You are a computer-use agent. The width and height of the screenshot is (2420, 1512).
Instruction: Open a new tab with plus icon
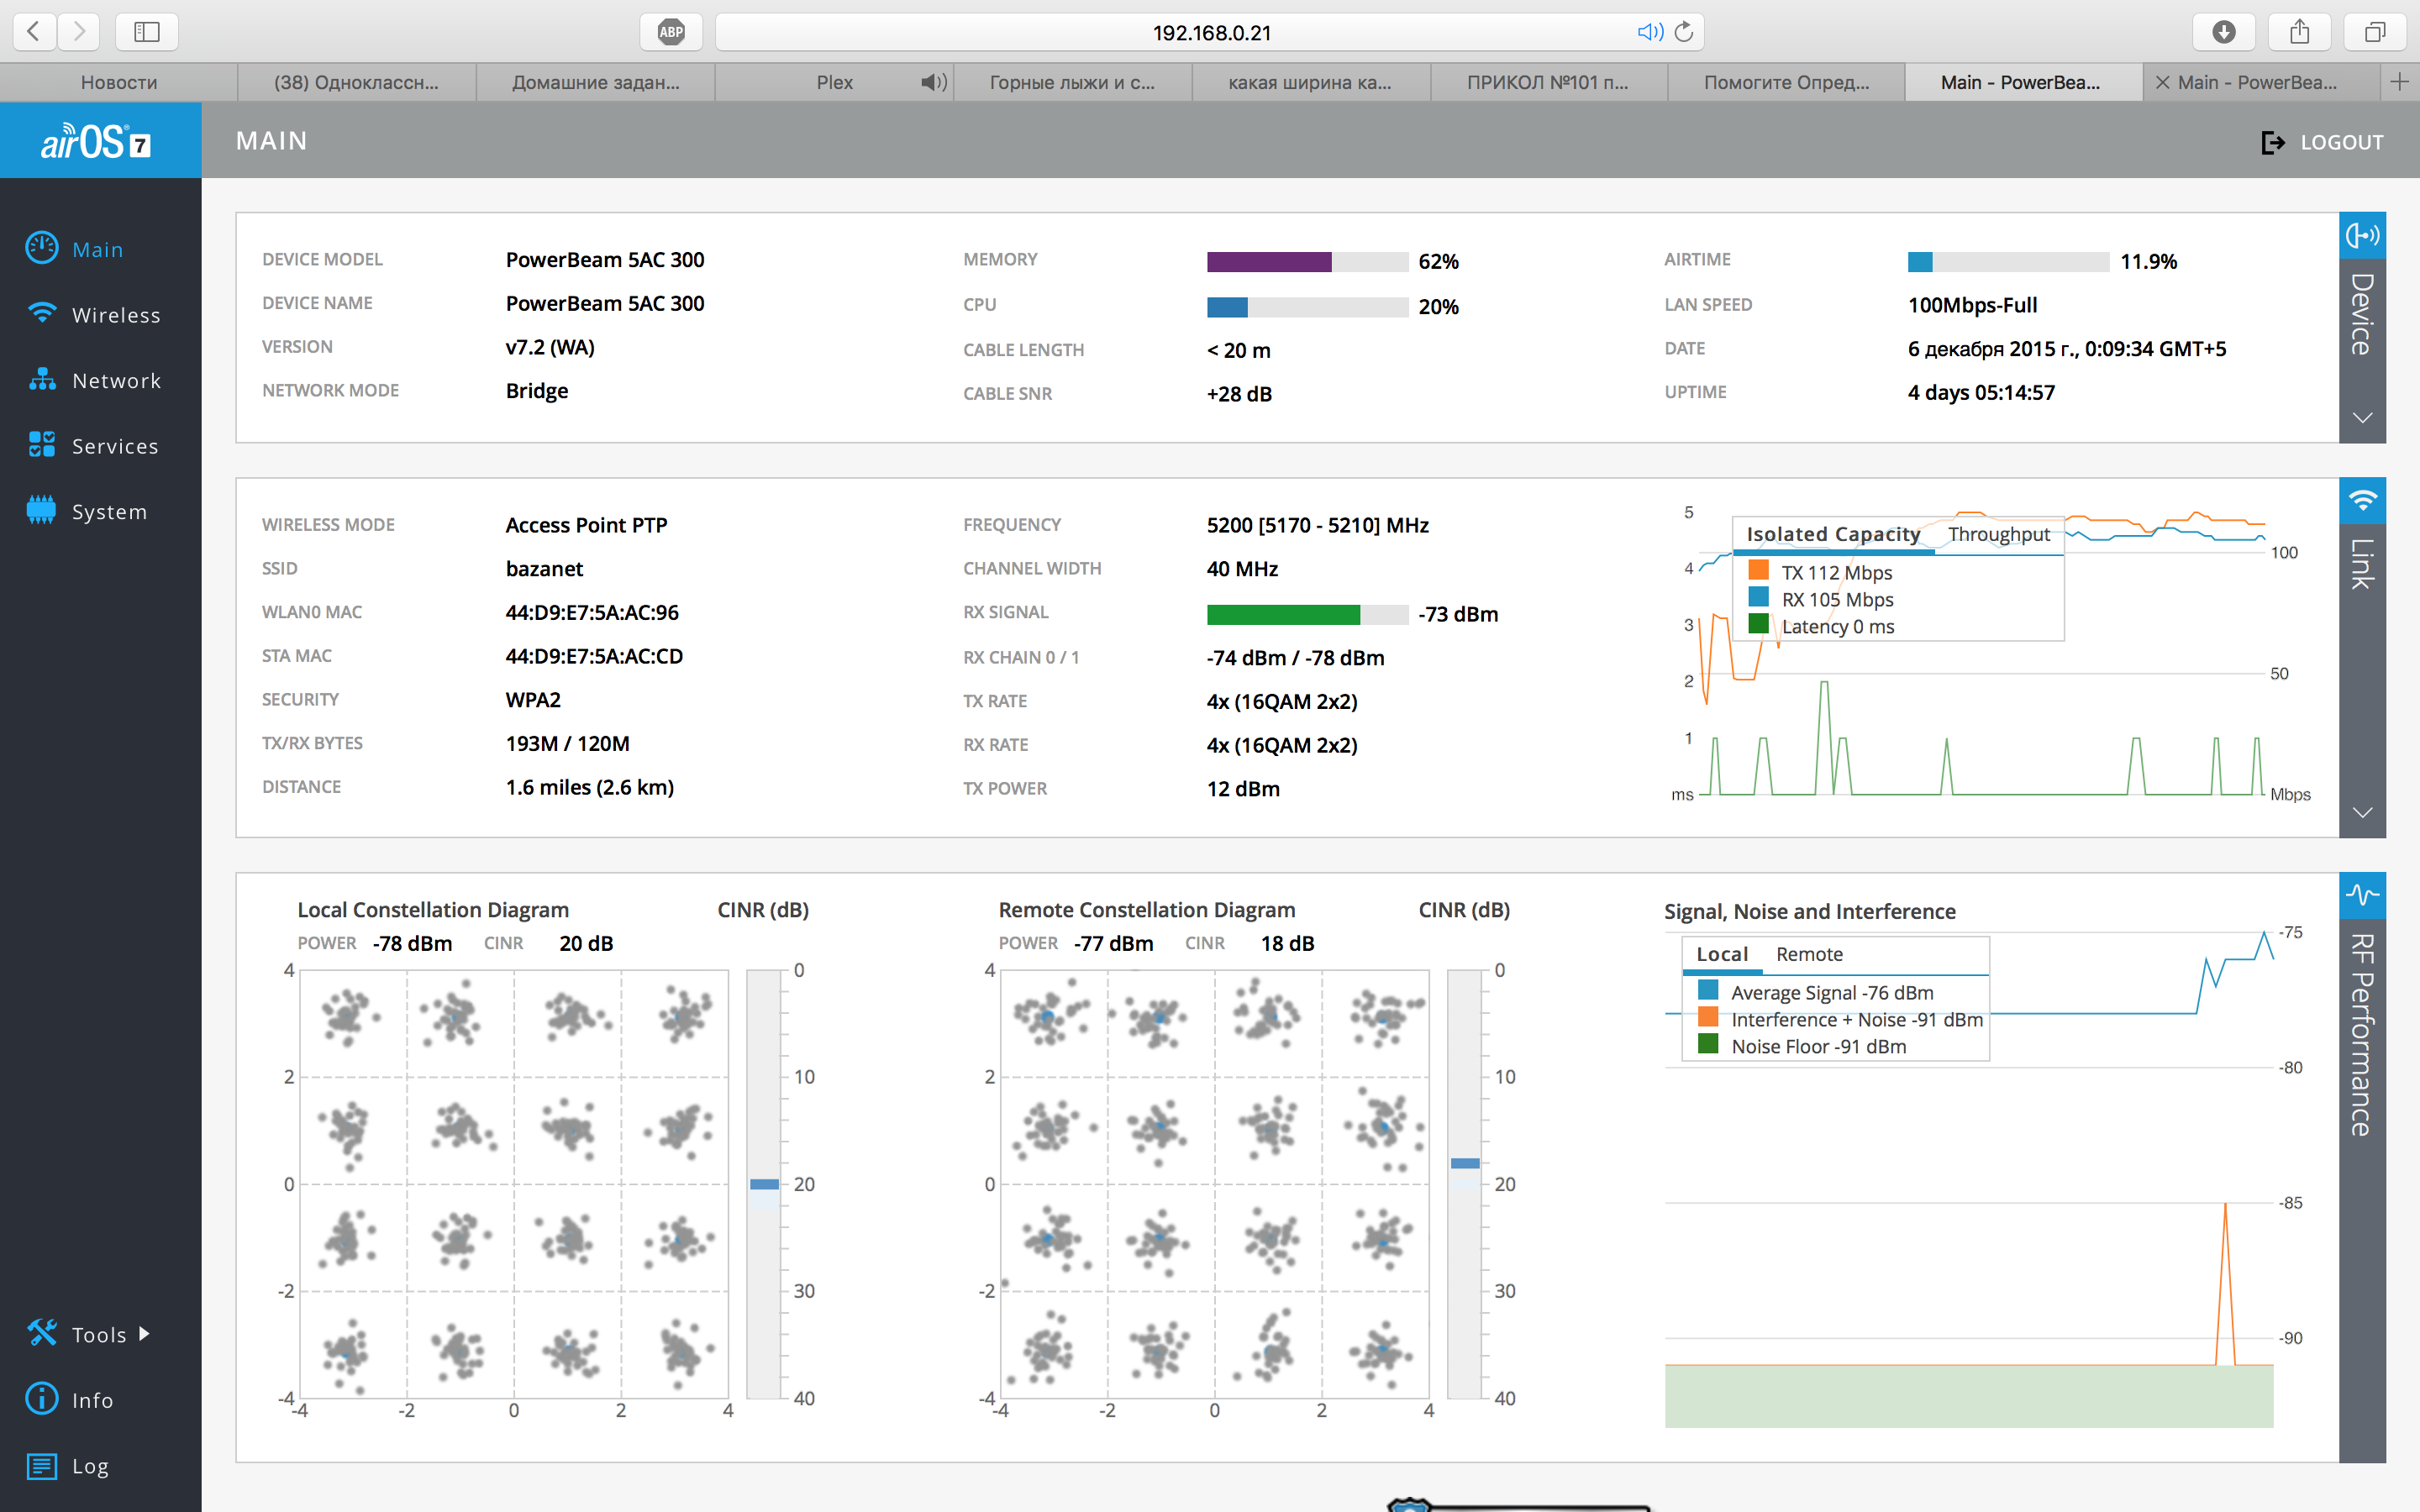point(2399,82)
